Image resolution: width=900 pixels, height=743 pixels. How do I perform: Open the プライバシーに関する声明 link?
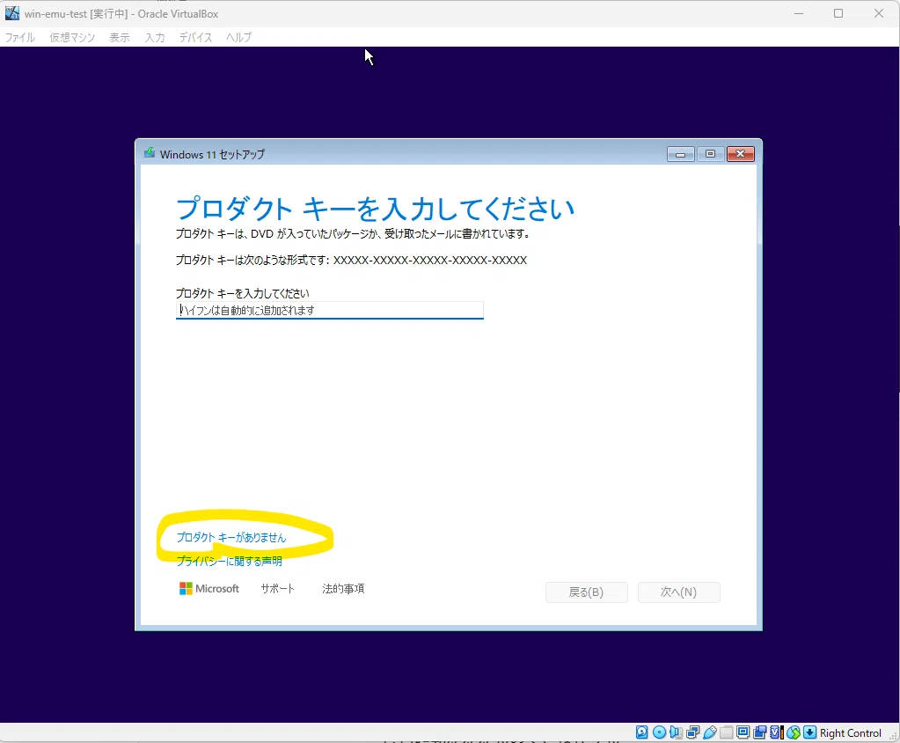coord(229,561)
